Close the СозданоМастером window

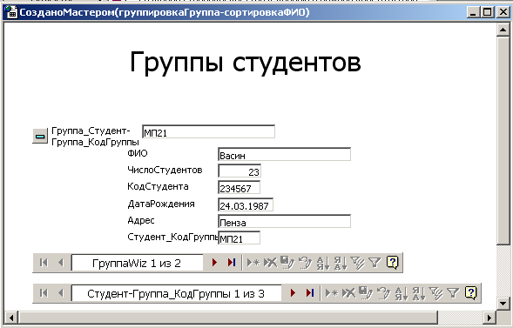pos(503,12)
